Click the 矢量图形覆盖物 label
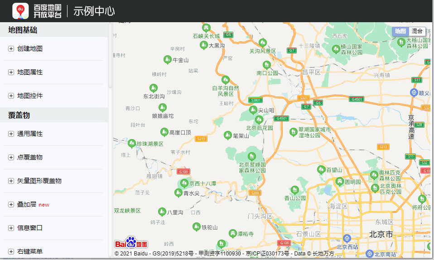This screenshot has height=260, width=434. [x=39, y=181]
